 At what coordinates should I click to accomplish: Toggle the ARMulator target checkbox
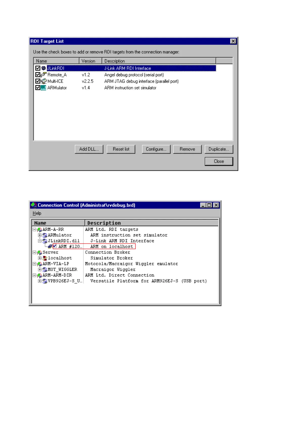pos(38,88)
